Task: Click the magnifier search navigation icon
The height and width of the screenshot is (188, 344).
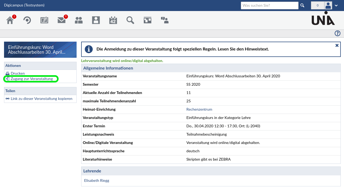Action: (x=130, y=20)
